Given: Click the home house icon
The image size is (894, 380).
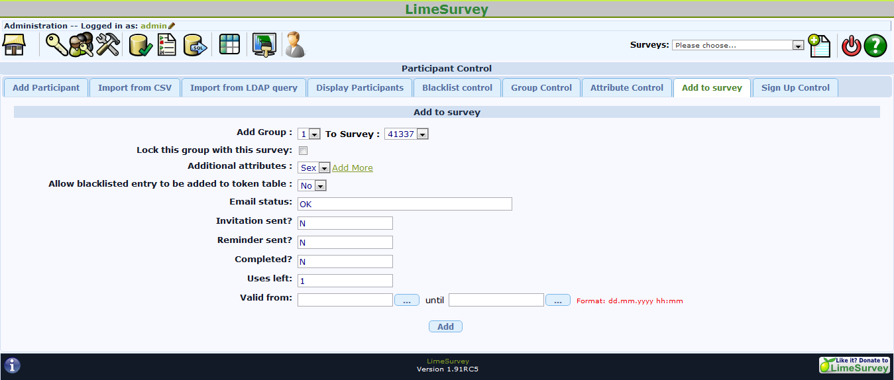Looking at the screenshot, I should [x=13, y=45].
